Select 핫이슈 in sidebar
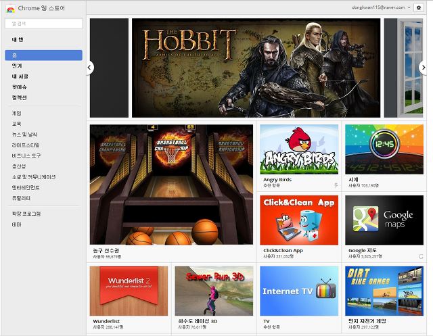 [x=20, y=87]
